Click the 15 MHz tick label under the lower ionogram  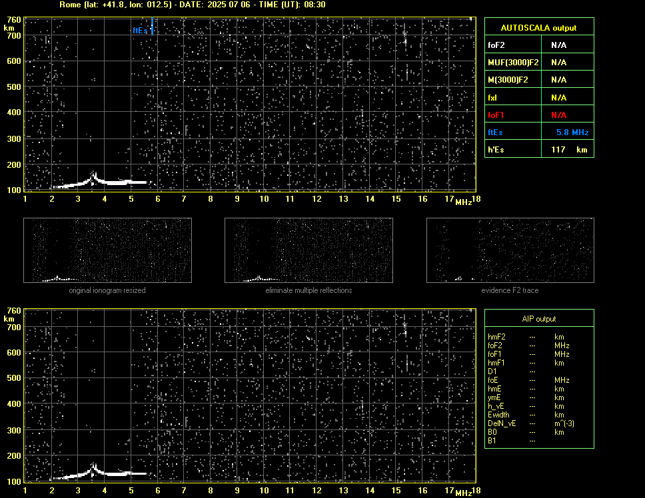[396, 490]
